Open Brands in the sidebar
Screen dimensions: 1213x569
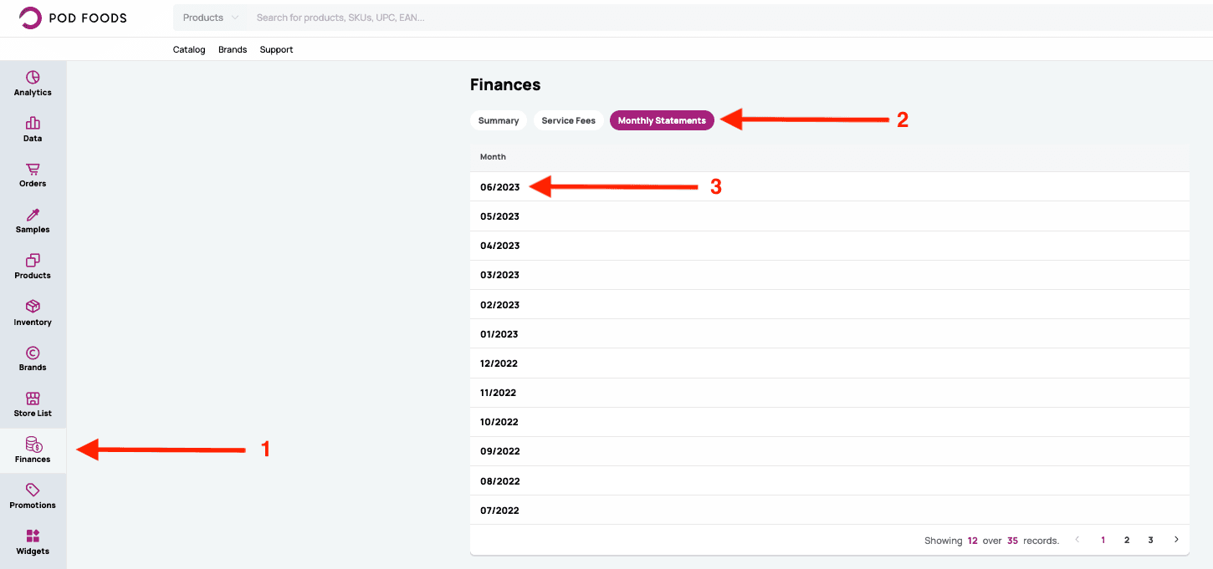[33, 358]
